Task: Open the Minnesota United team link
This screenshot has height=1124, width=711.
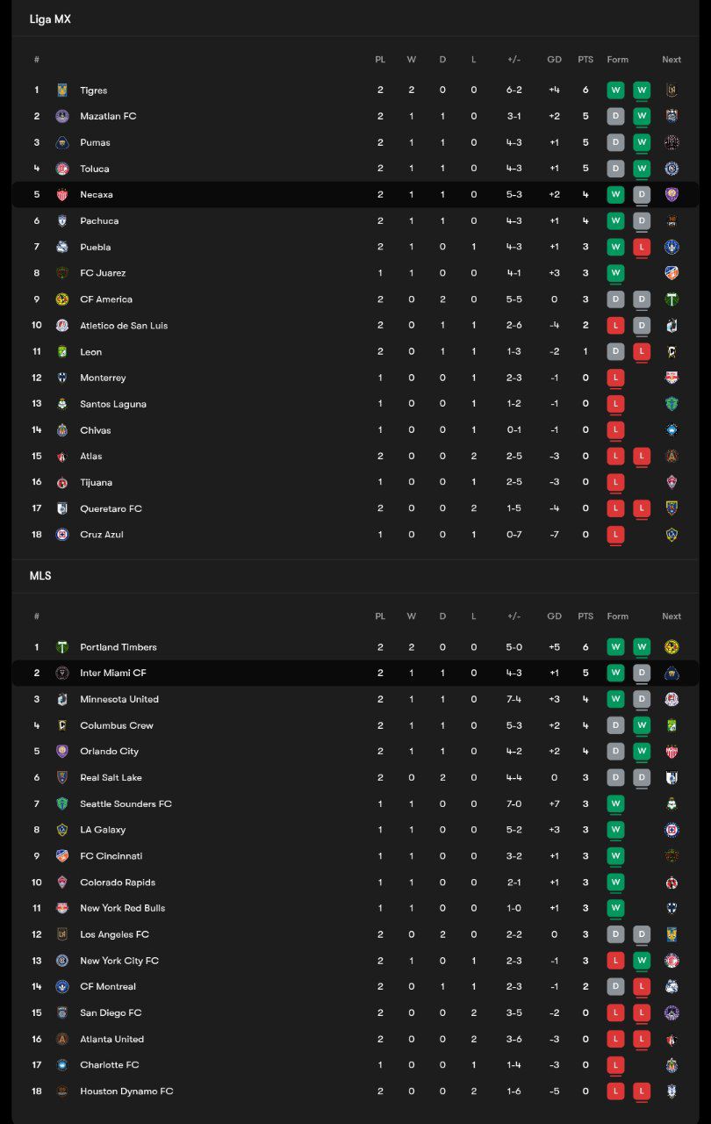Action: [119, 699]
